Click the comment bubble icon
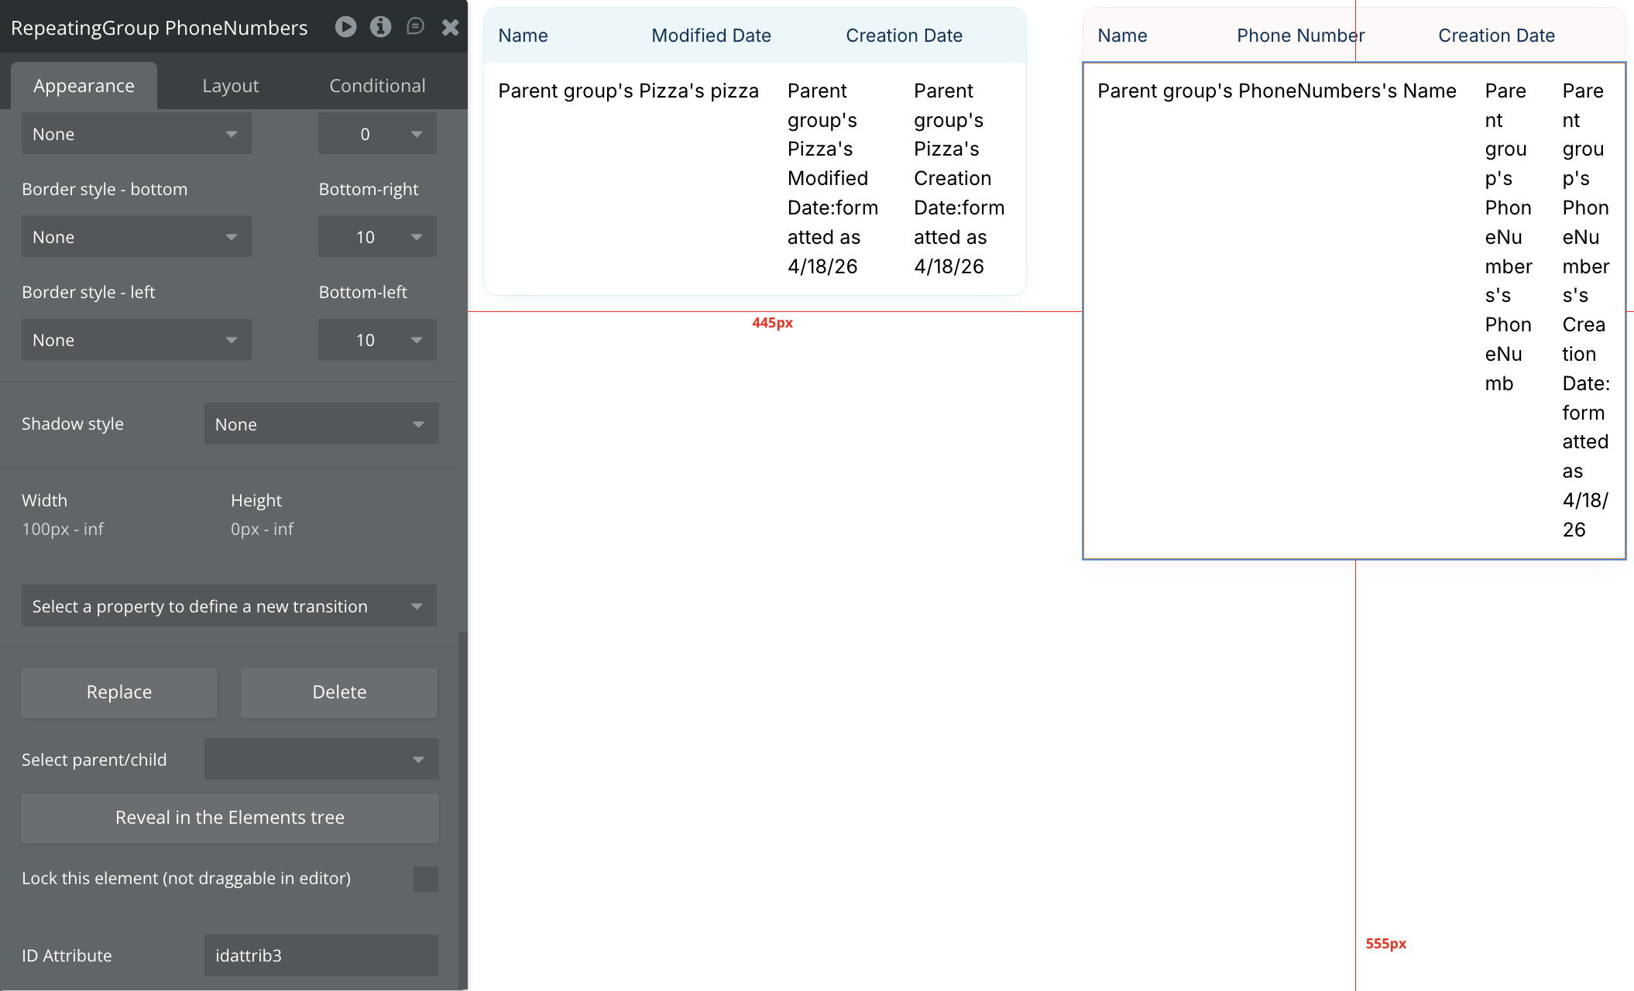The height and width of the screenshot is (991, 1634). 415,27
